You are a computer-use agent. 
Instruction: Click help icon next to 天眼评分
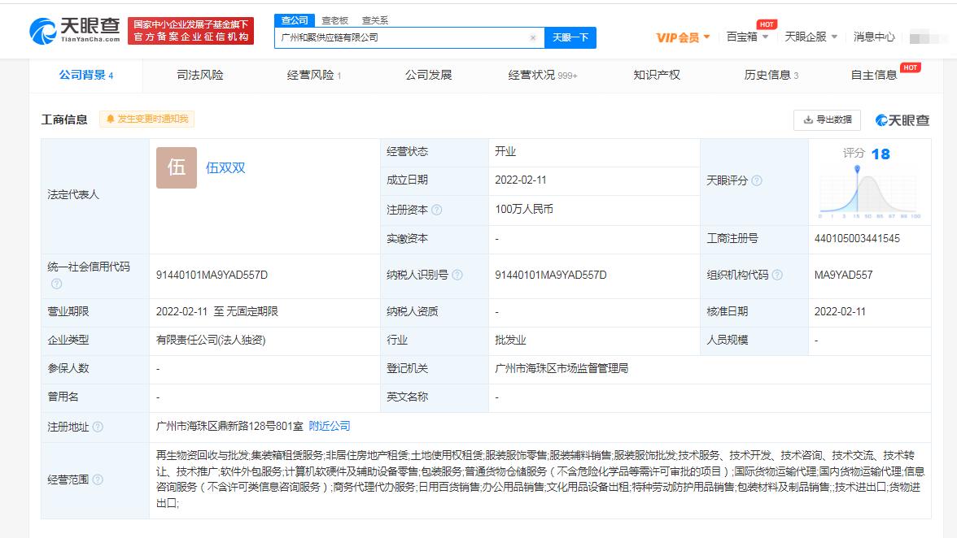(757, 180)
